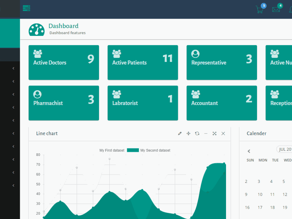Screen dimensions: 292x219
Task: Click the move arrows icon on Line chart panel
Action: pyautogui.click(x=188, y=133)
